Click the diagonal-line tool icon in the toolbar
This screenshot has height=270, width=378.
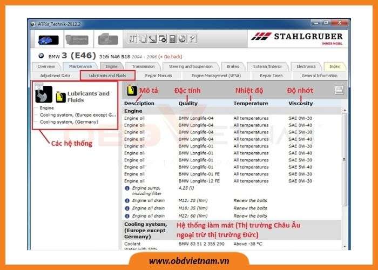click(x=152, y=39)
